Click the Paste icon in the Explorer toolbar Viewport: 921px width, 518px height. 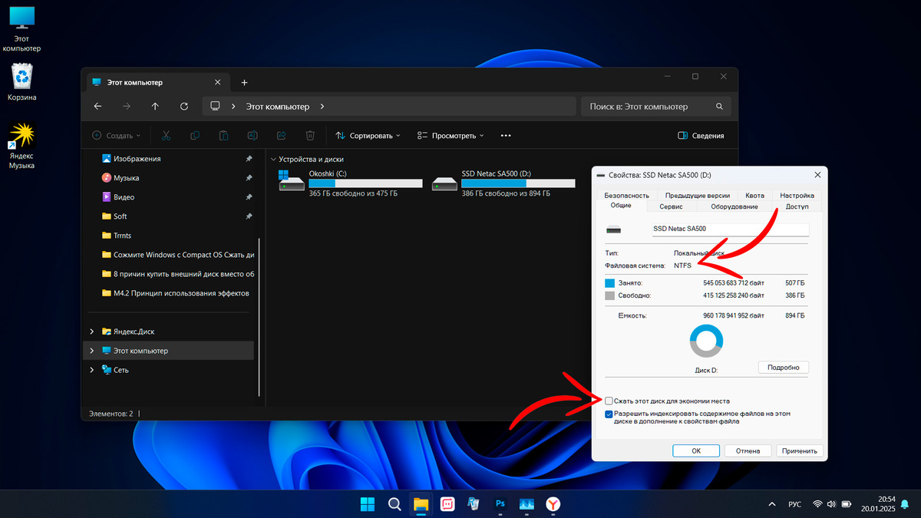tap(223, 135)
